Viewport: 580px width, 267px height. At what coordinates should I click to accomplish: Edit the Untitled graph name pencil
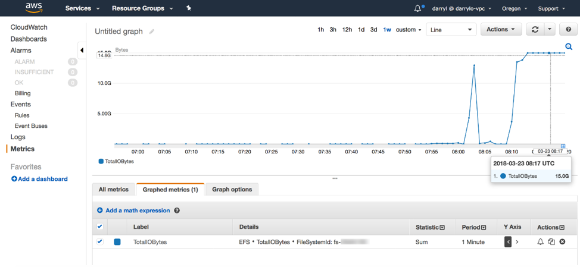tap(152, 32)
